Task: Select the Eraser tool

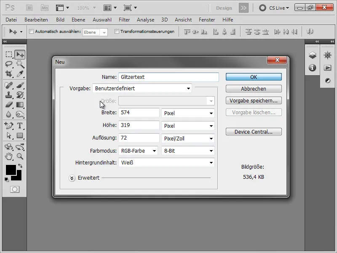Action: pyautogui.click(x=9, y=105)
